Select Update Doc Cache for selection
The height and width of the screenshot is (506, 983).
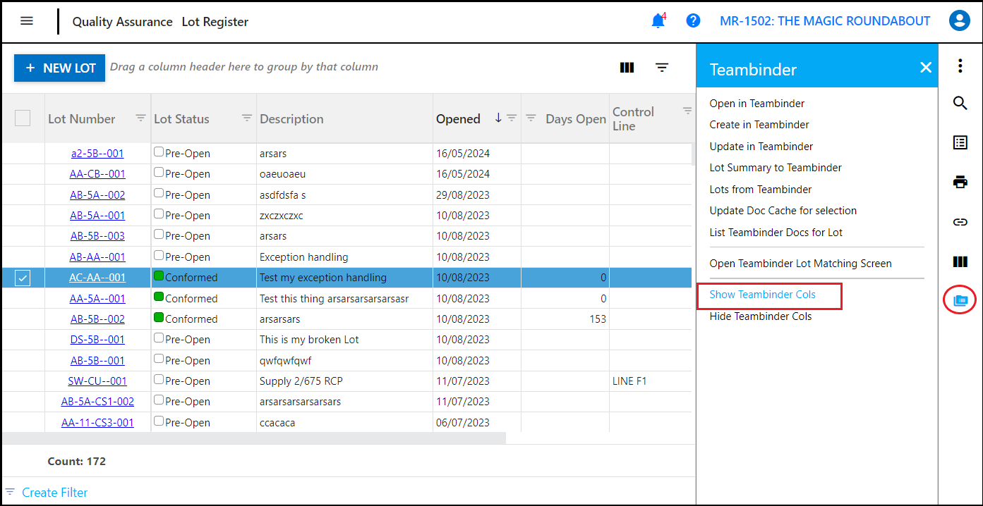(783, 211)
